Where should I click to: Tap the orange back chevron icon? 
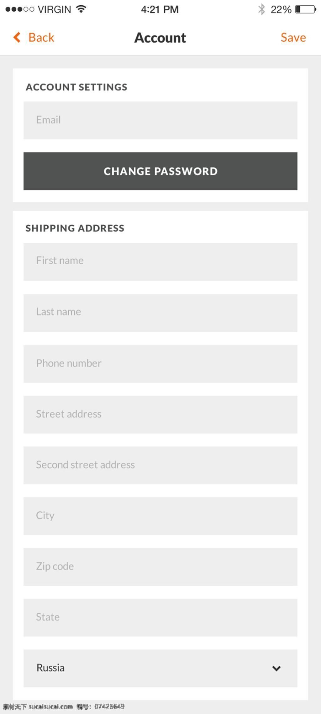[17, 37]
